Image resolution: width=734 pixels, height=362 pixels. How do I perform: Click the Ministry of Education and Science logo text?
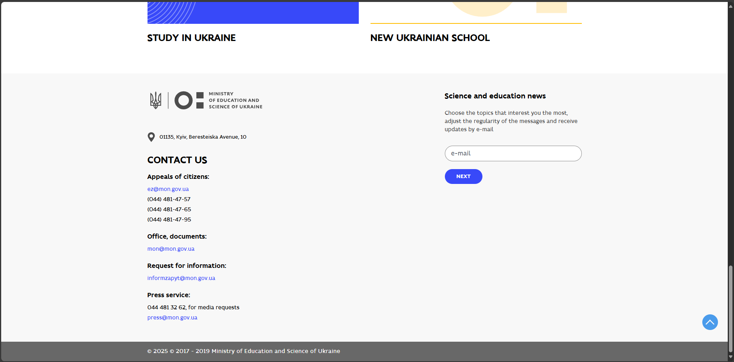pyautogui.click(x=235, y=100)
